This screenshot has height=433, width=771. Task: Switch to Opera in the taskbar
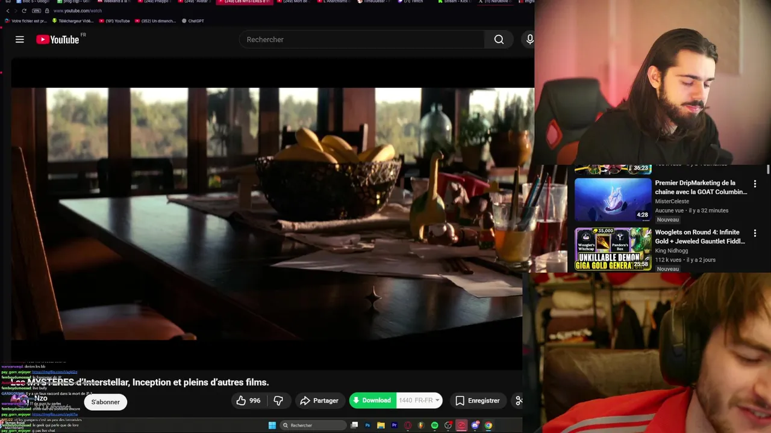point(408,425)
